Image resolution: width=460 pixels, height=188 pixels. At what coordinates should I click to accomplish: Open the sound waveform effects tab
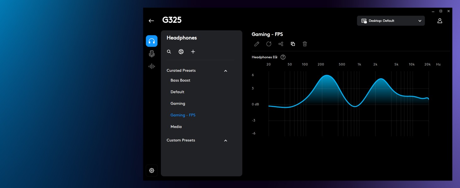pos(151,66)
